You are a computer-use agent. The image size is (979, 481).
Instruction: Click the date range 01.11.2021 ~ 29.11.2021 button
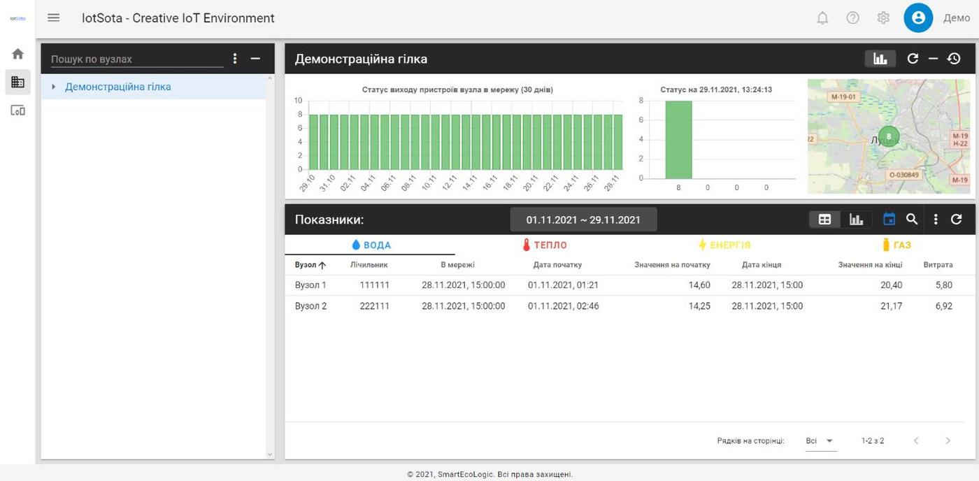point(583,220)
